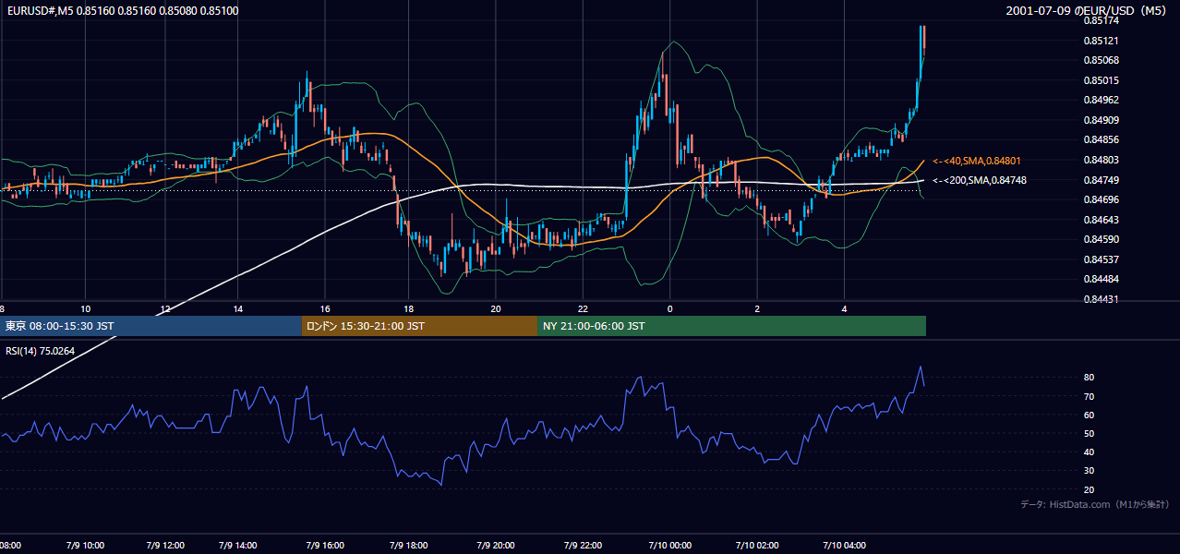Select the ロンドン 15:30-21:00 JST session bar
The width and height of the screenshot is (1180, 554).
419,326
